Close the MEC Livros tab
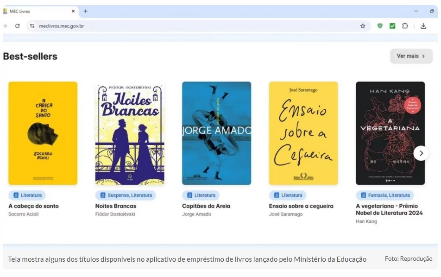This screenshot has height=277, width=441. (x=73, y=11)
